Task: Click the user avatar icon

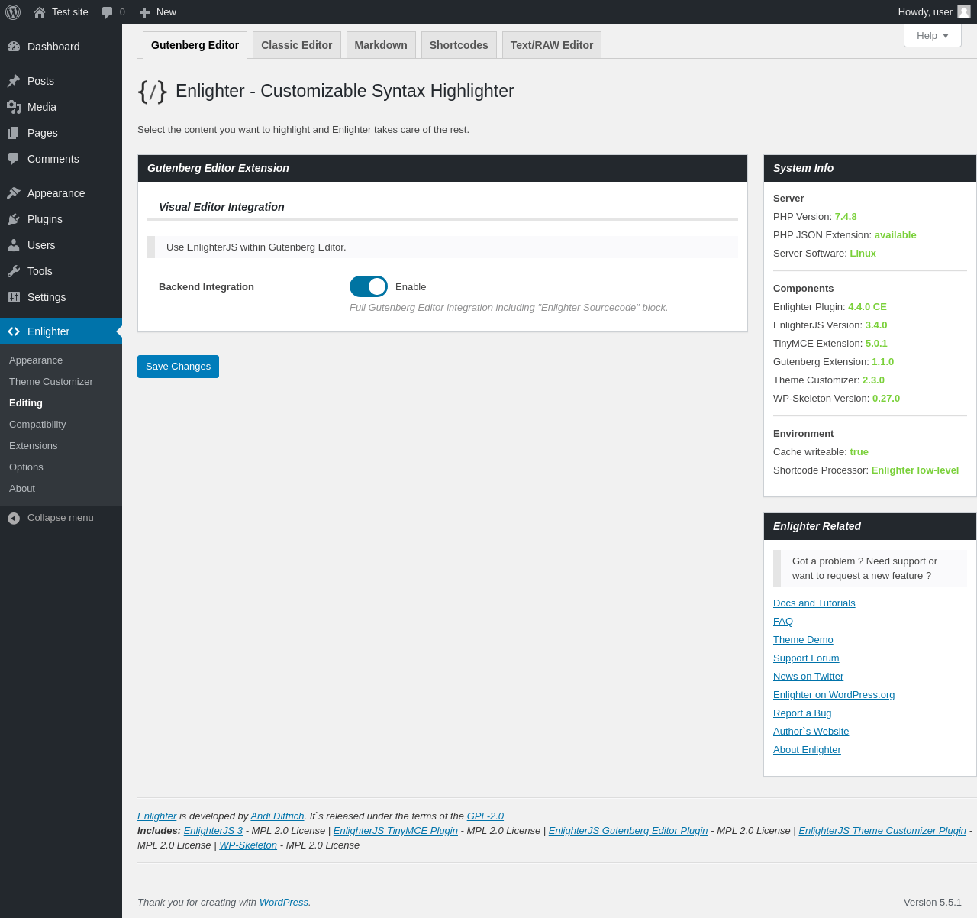Action: tap(964, 11)
